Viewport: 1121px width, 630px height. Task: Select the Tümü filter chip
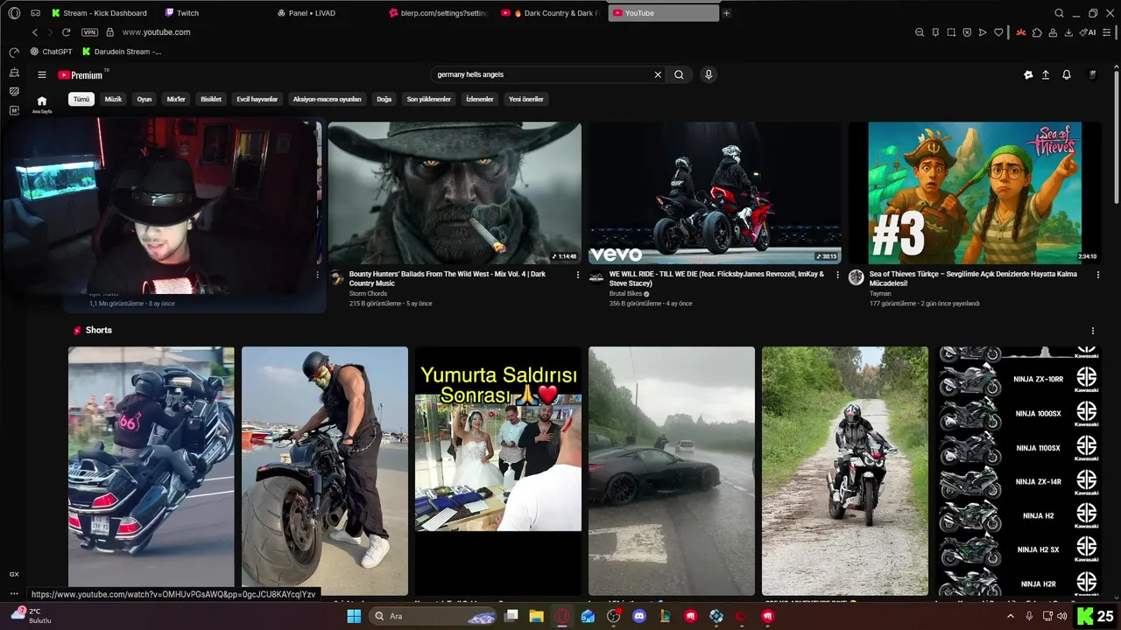click(x=81, y=100)
